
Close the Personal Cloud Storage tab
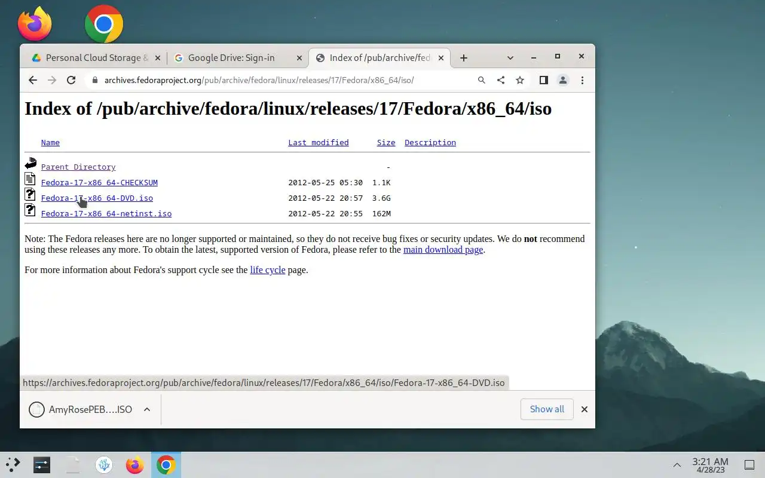158,58
